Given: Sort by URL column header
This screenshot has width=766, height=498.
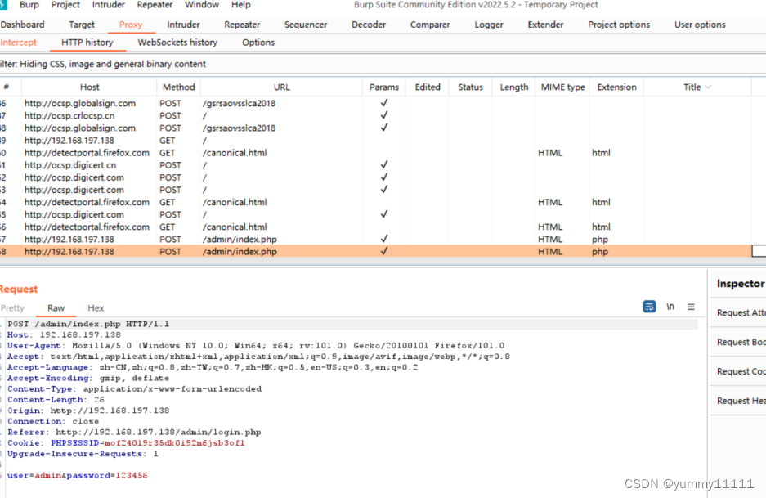Looking at the screenshot, I should point(281,87).
